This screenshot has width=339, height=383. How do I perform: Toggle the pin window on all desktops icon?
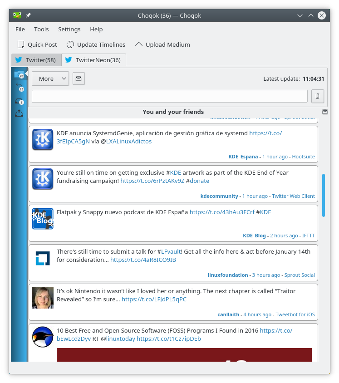(28, 15)
